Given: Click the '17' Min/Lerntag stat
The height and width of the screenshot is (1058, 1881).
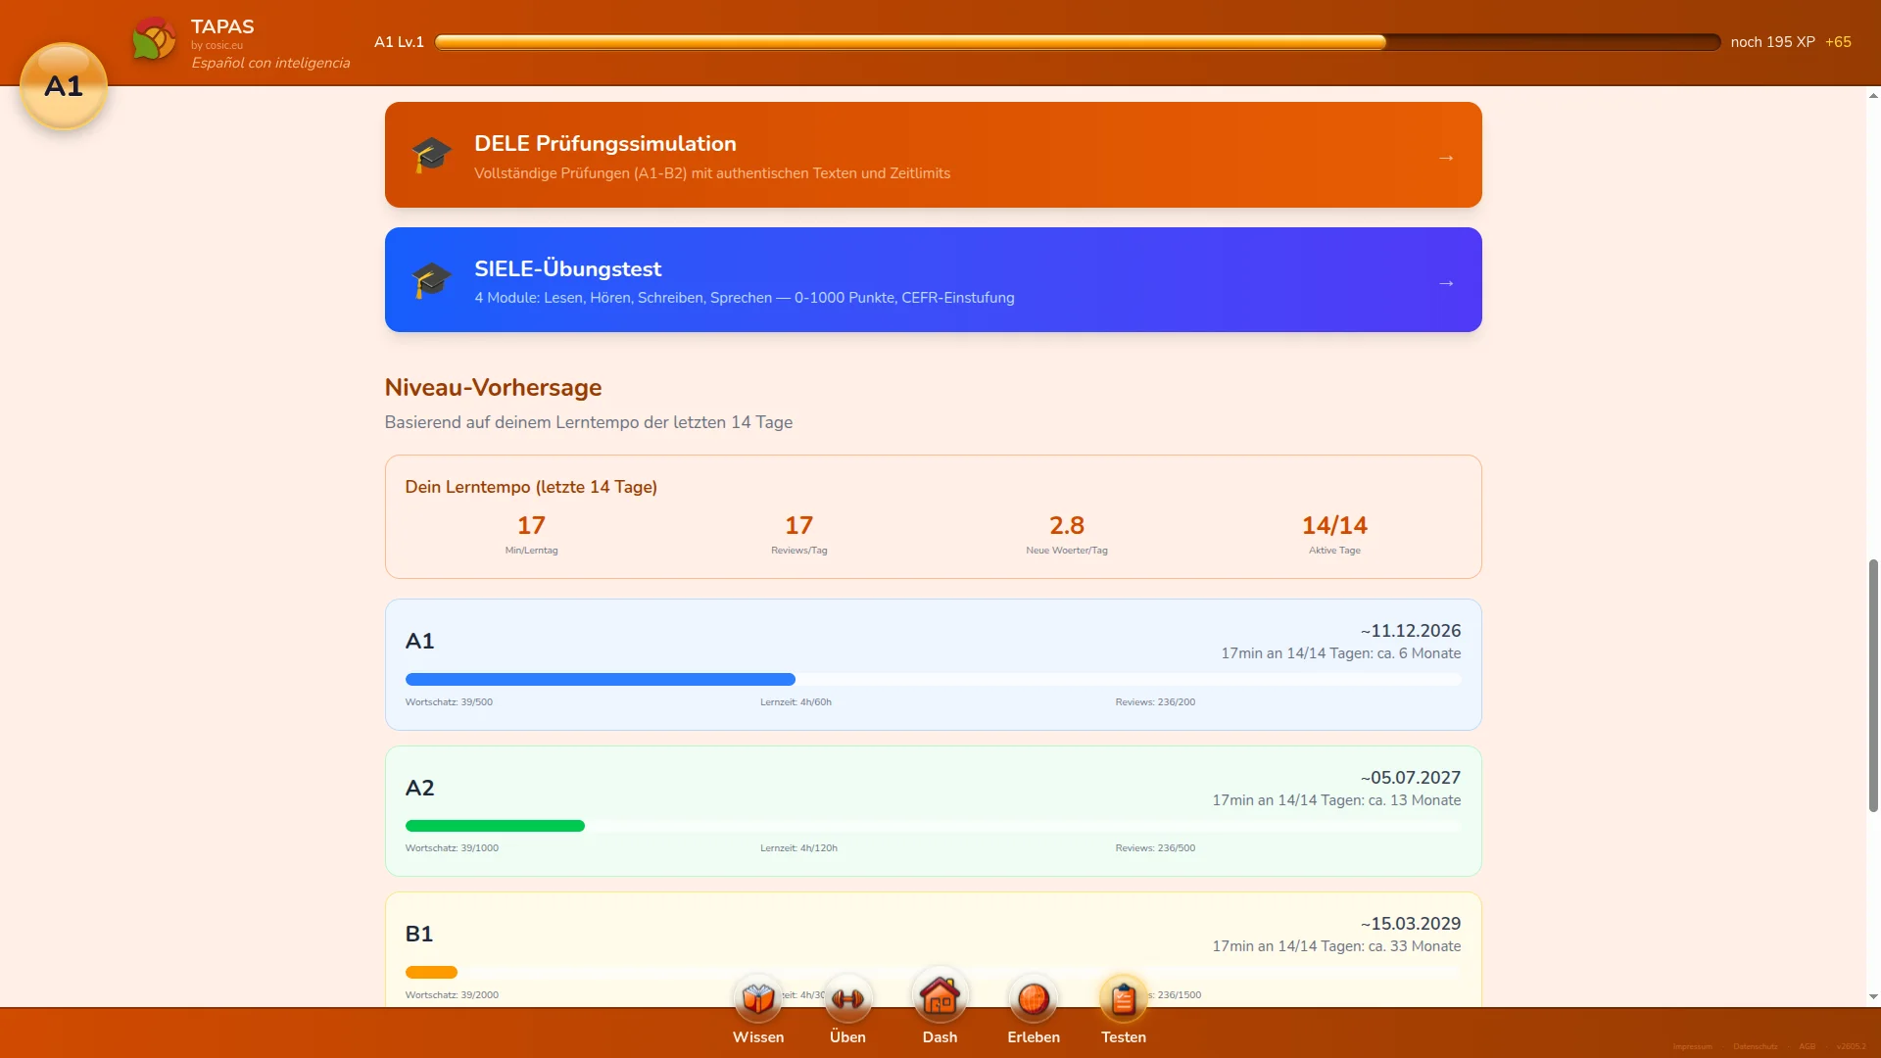Looking at the screenshot, I should point(531,525).
